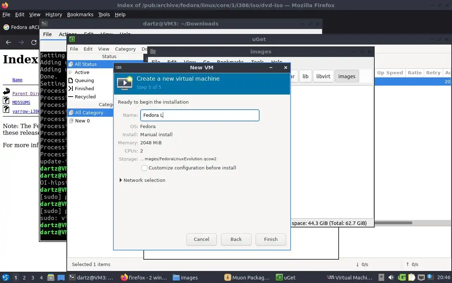Open uGet Edit menu
The height and width of the screenshot is (283, 452).
click(88, 49)
